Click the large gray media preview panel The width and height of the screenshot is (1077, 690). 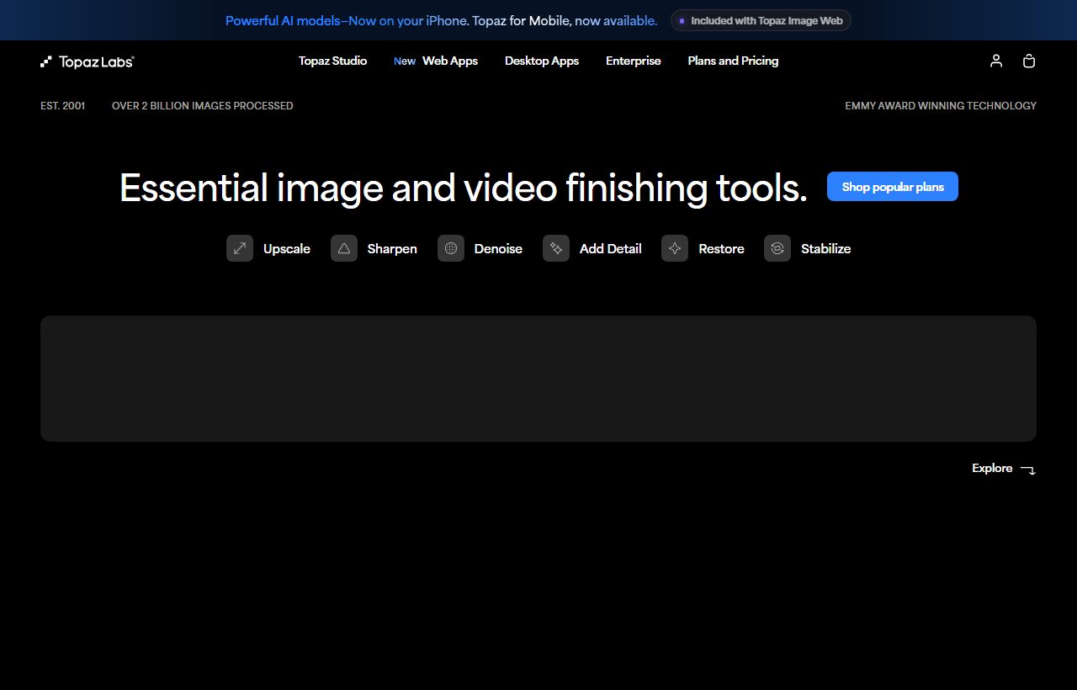pyautogui.click(x=538, y=379)
